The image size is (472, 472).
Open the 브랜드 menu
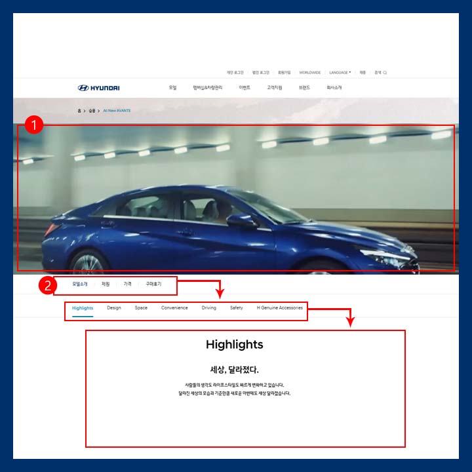pos(304,88)
